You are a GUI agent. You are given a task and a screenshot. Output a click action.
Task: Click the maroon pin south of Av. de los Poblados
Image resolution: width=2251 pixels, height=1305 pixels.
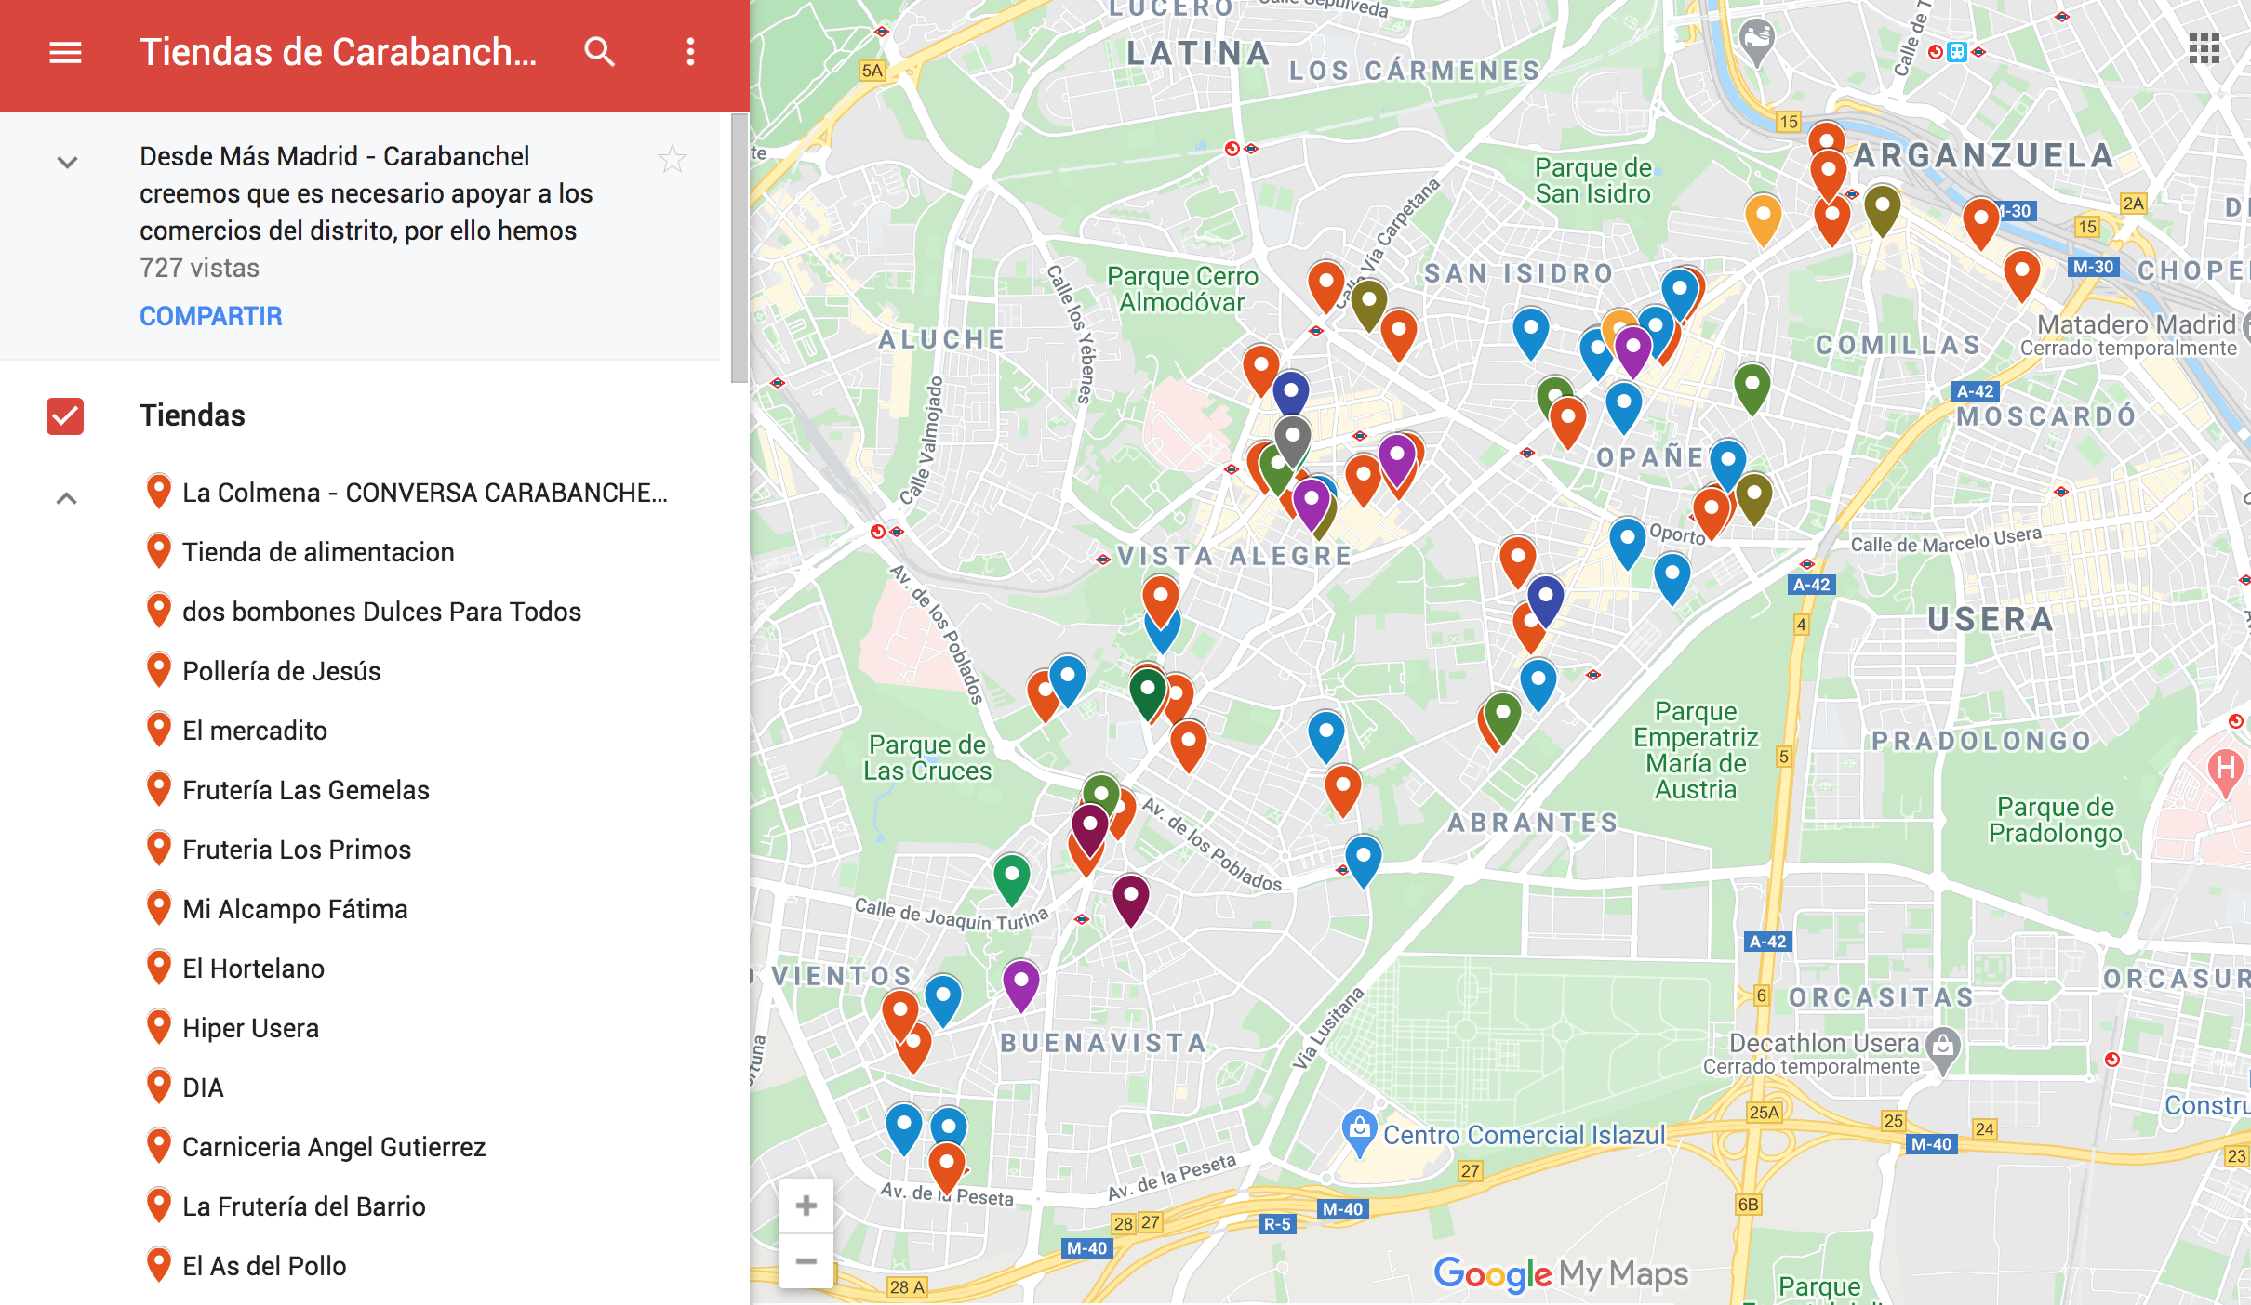(x=1130, y=900)
